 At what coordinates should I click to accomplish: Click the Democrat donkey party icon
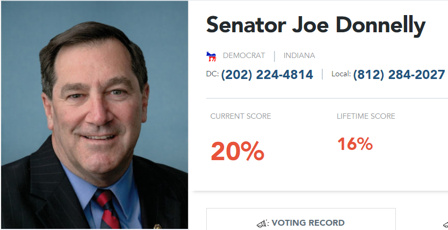(211, 56)
